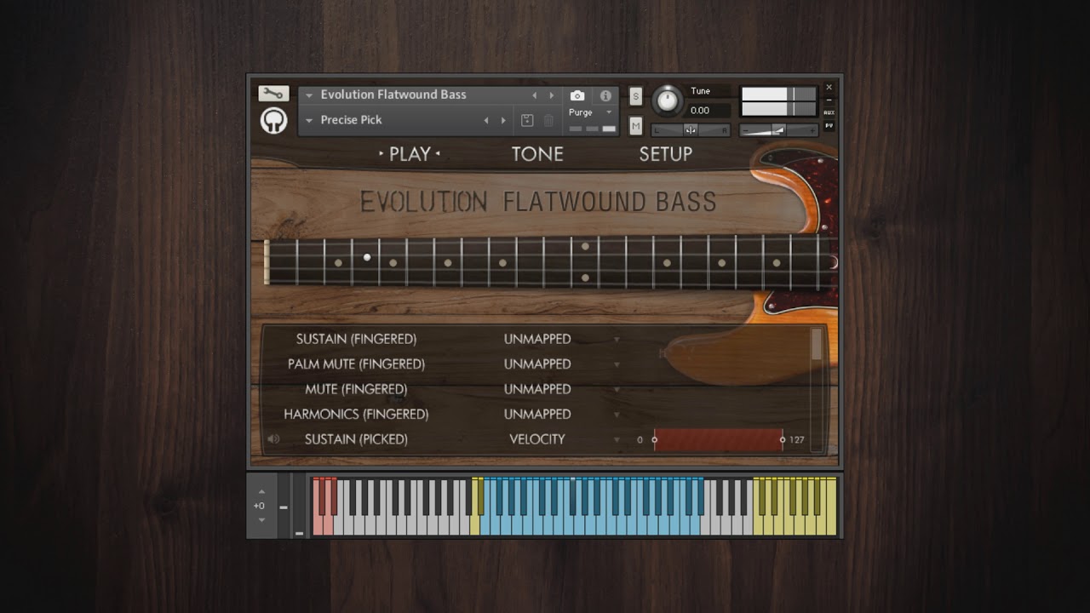Go to the previous instrument (left arrow beside Evolution Flatwound Bass)
The image size is (1090, 613).
coord(535,95)
